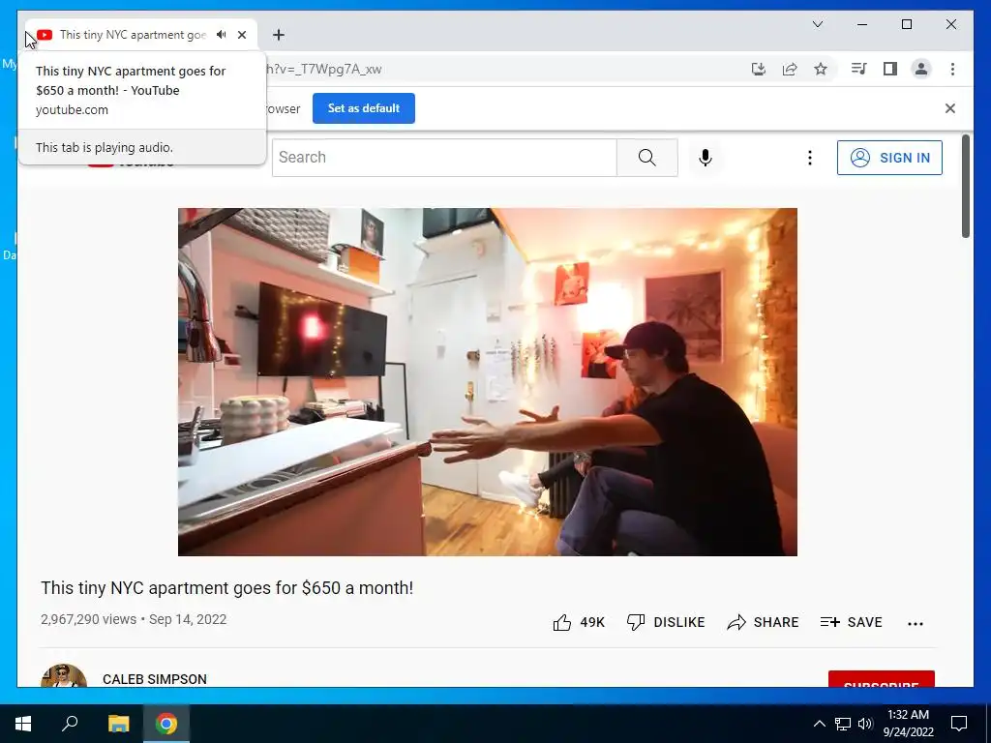This screenshot has width=991, height=743.
Task: Start voice search with microphone icon
Action: (706, 158)
